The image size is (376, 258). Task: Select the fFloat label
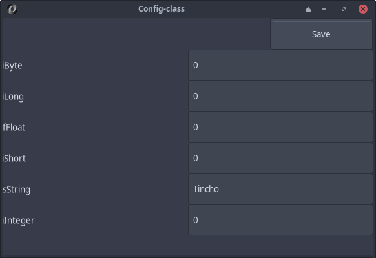click(14, 127)
